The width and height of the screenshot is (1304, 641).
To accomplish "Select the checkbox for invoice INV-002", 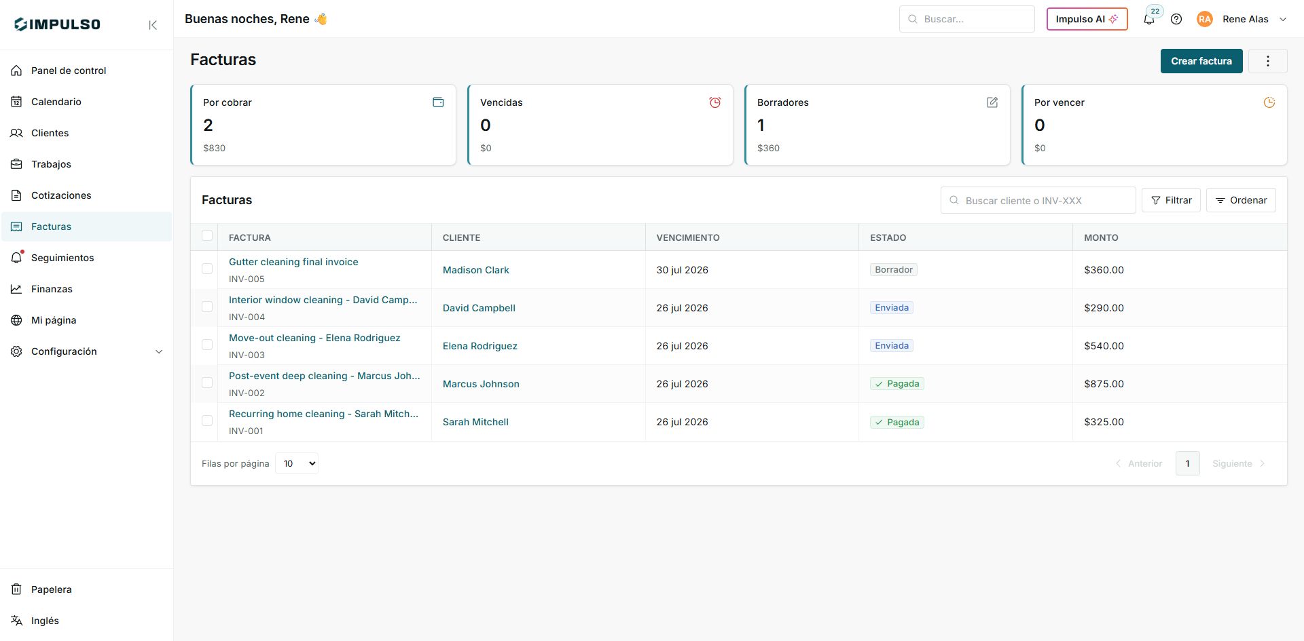I will tap(207, 383).
